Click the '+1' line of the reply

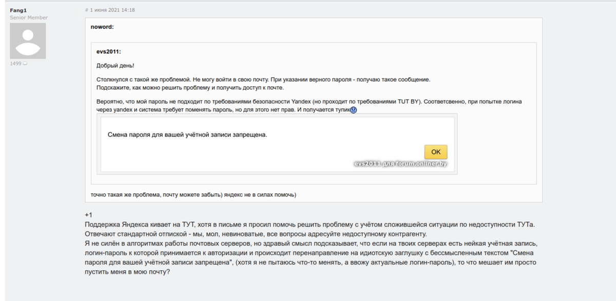pos(88,215)
